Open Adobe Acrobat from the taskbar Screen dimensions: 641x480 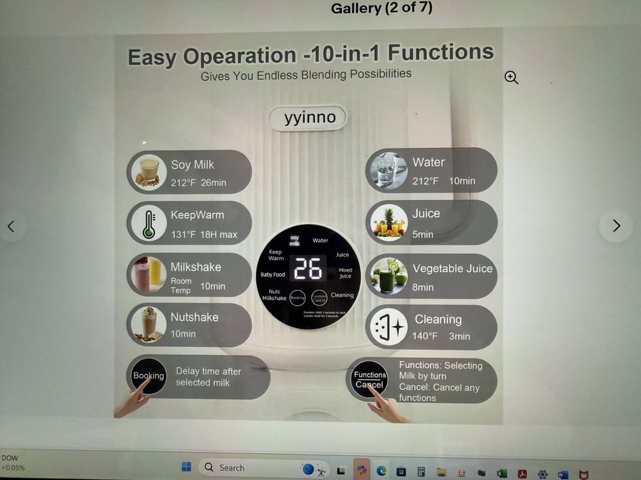[522, 474]
